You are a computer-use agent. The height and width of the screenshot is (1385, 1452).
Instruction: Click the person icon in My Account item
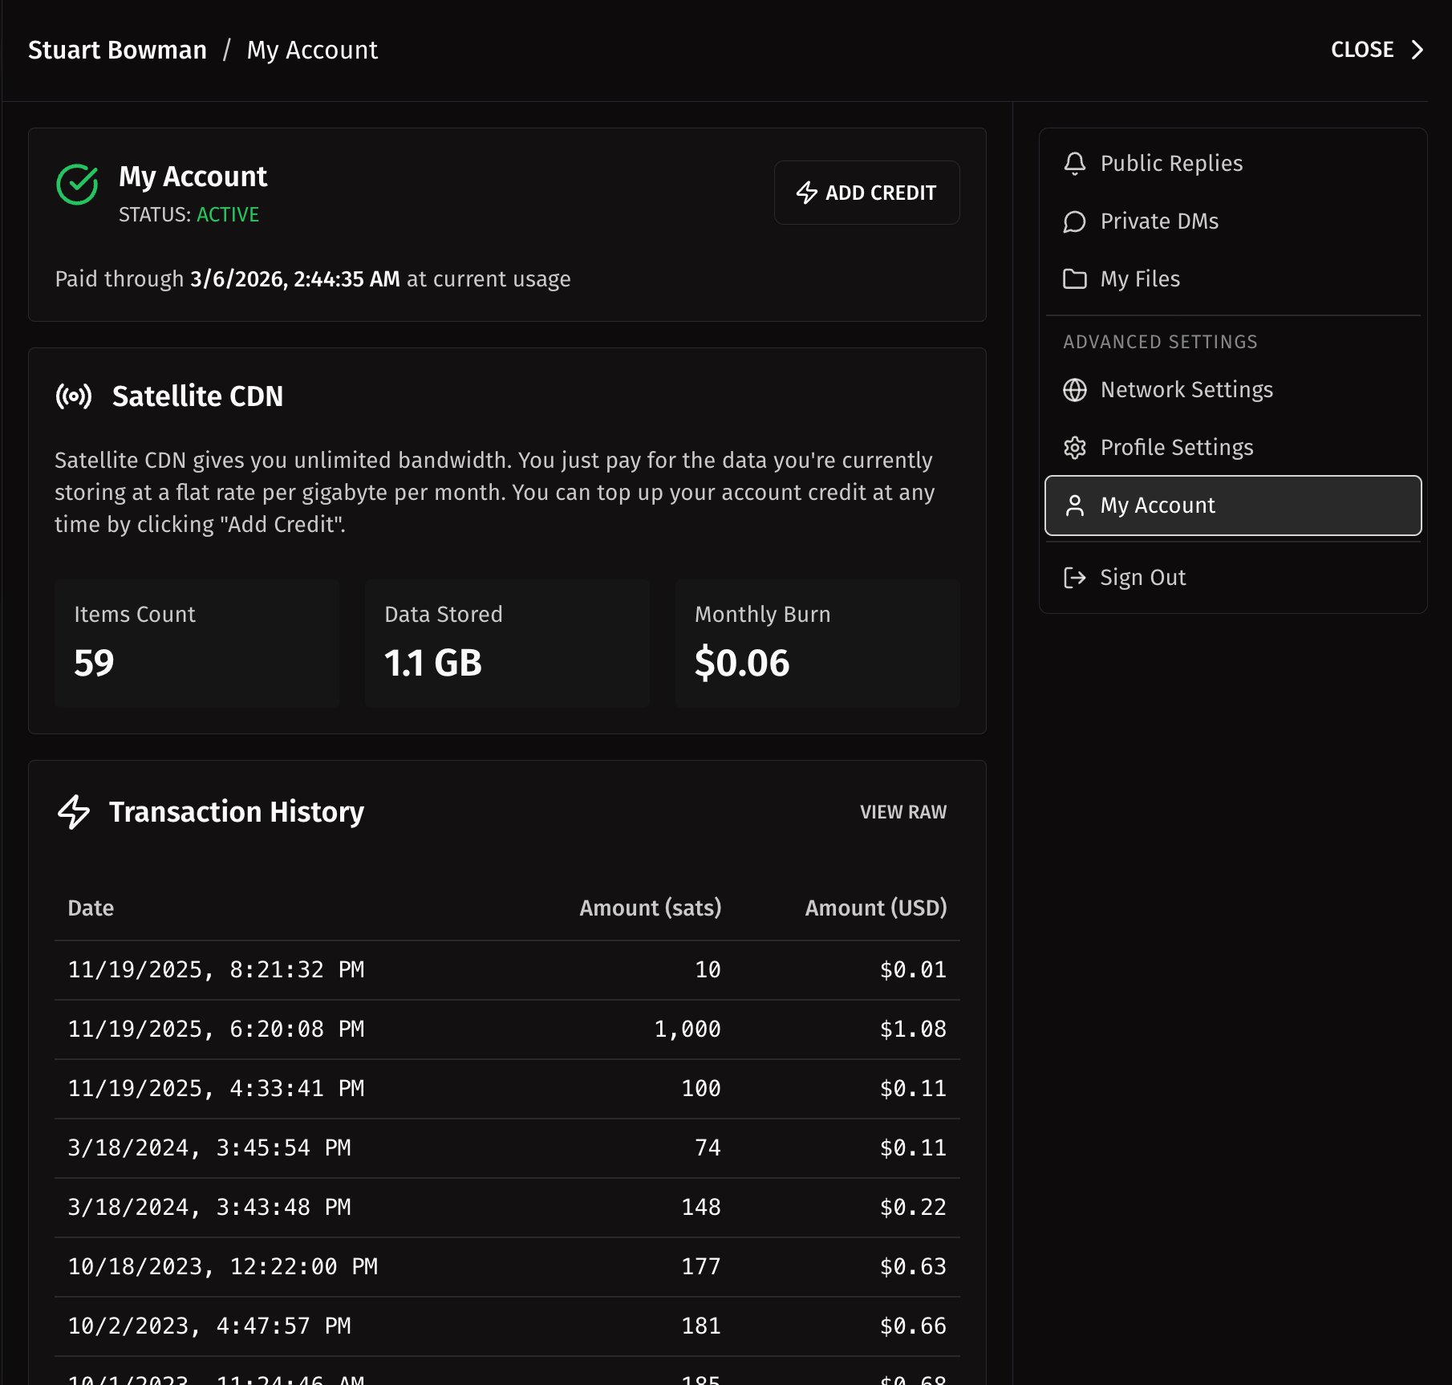click(1074, 506)
